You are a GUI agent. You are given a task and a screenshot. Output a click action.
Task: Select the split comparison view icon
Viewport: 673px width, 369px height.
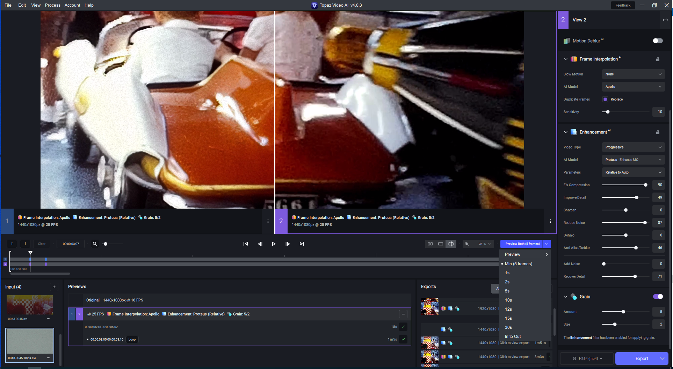click(451, 244)
